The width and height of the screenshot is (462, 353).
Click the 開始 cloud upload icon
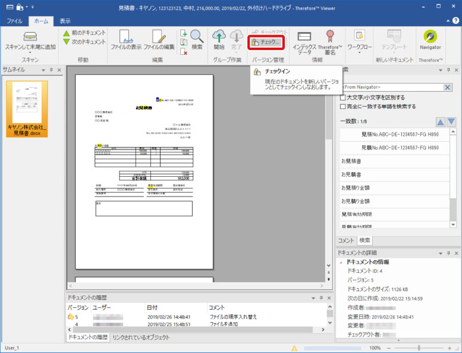point(219,37)
